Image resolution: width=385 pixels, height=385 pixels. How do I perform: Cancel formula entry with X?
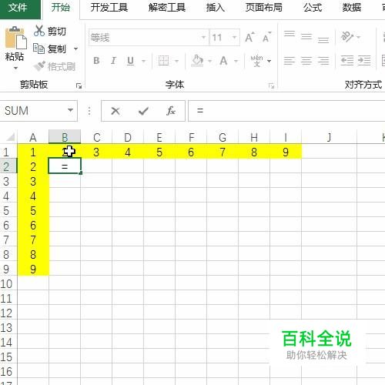(115, 111)
